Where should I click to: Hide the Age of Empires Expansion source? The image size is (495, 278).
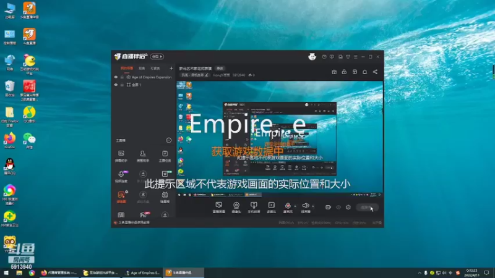tap(116, 77)
